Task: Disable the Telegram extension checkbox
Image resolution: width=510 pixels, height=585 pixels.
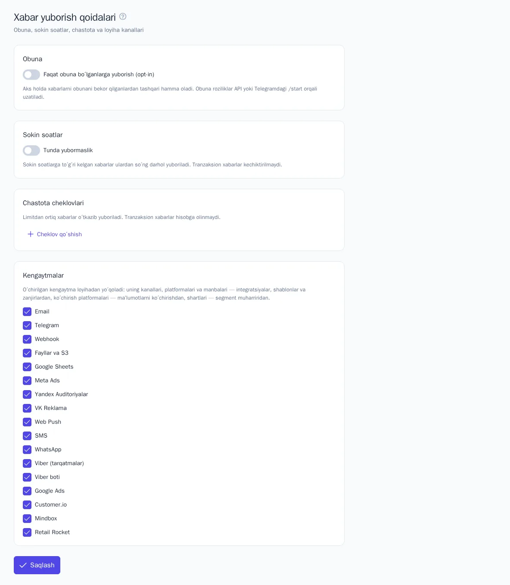Action: pyautogui.click(x=27, y=325)
